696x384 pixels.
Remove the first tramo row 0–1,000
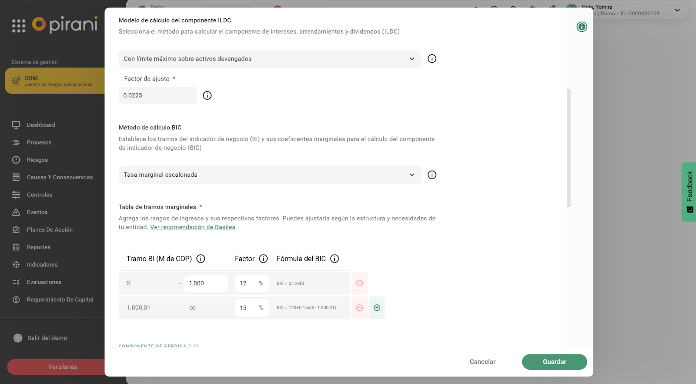359,283
